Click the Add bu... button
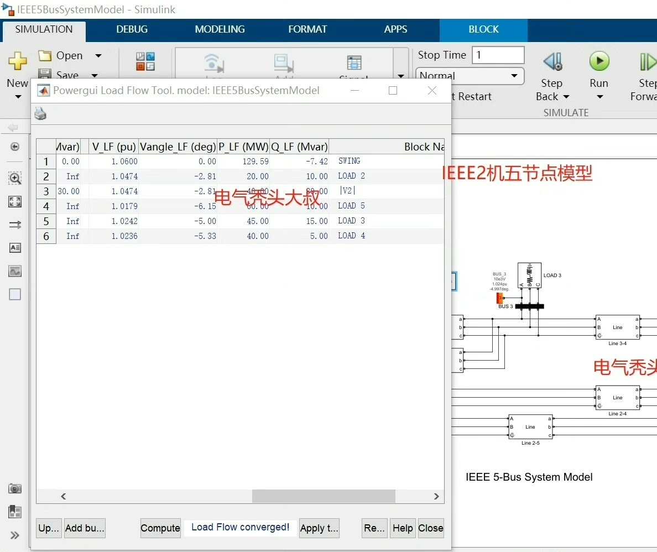657x552 pixels. (x=84, y=528)
